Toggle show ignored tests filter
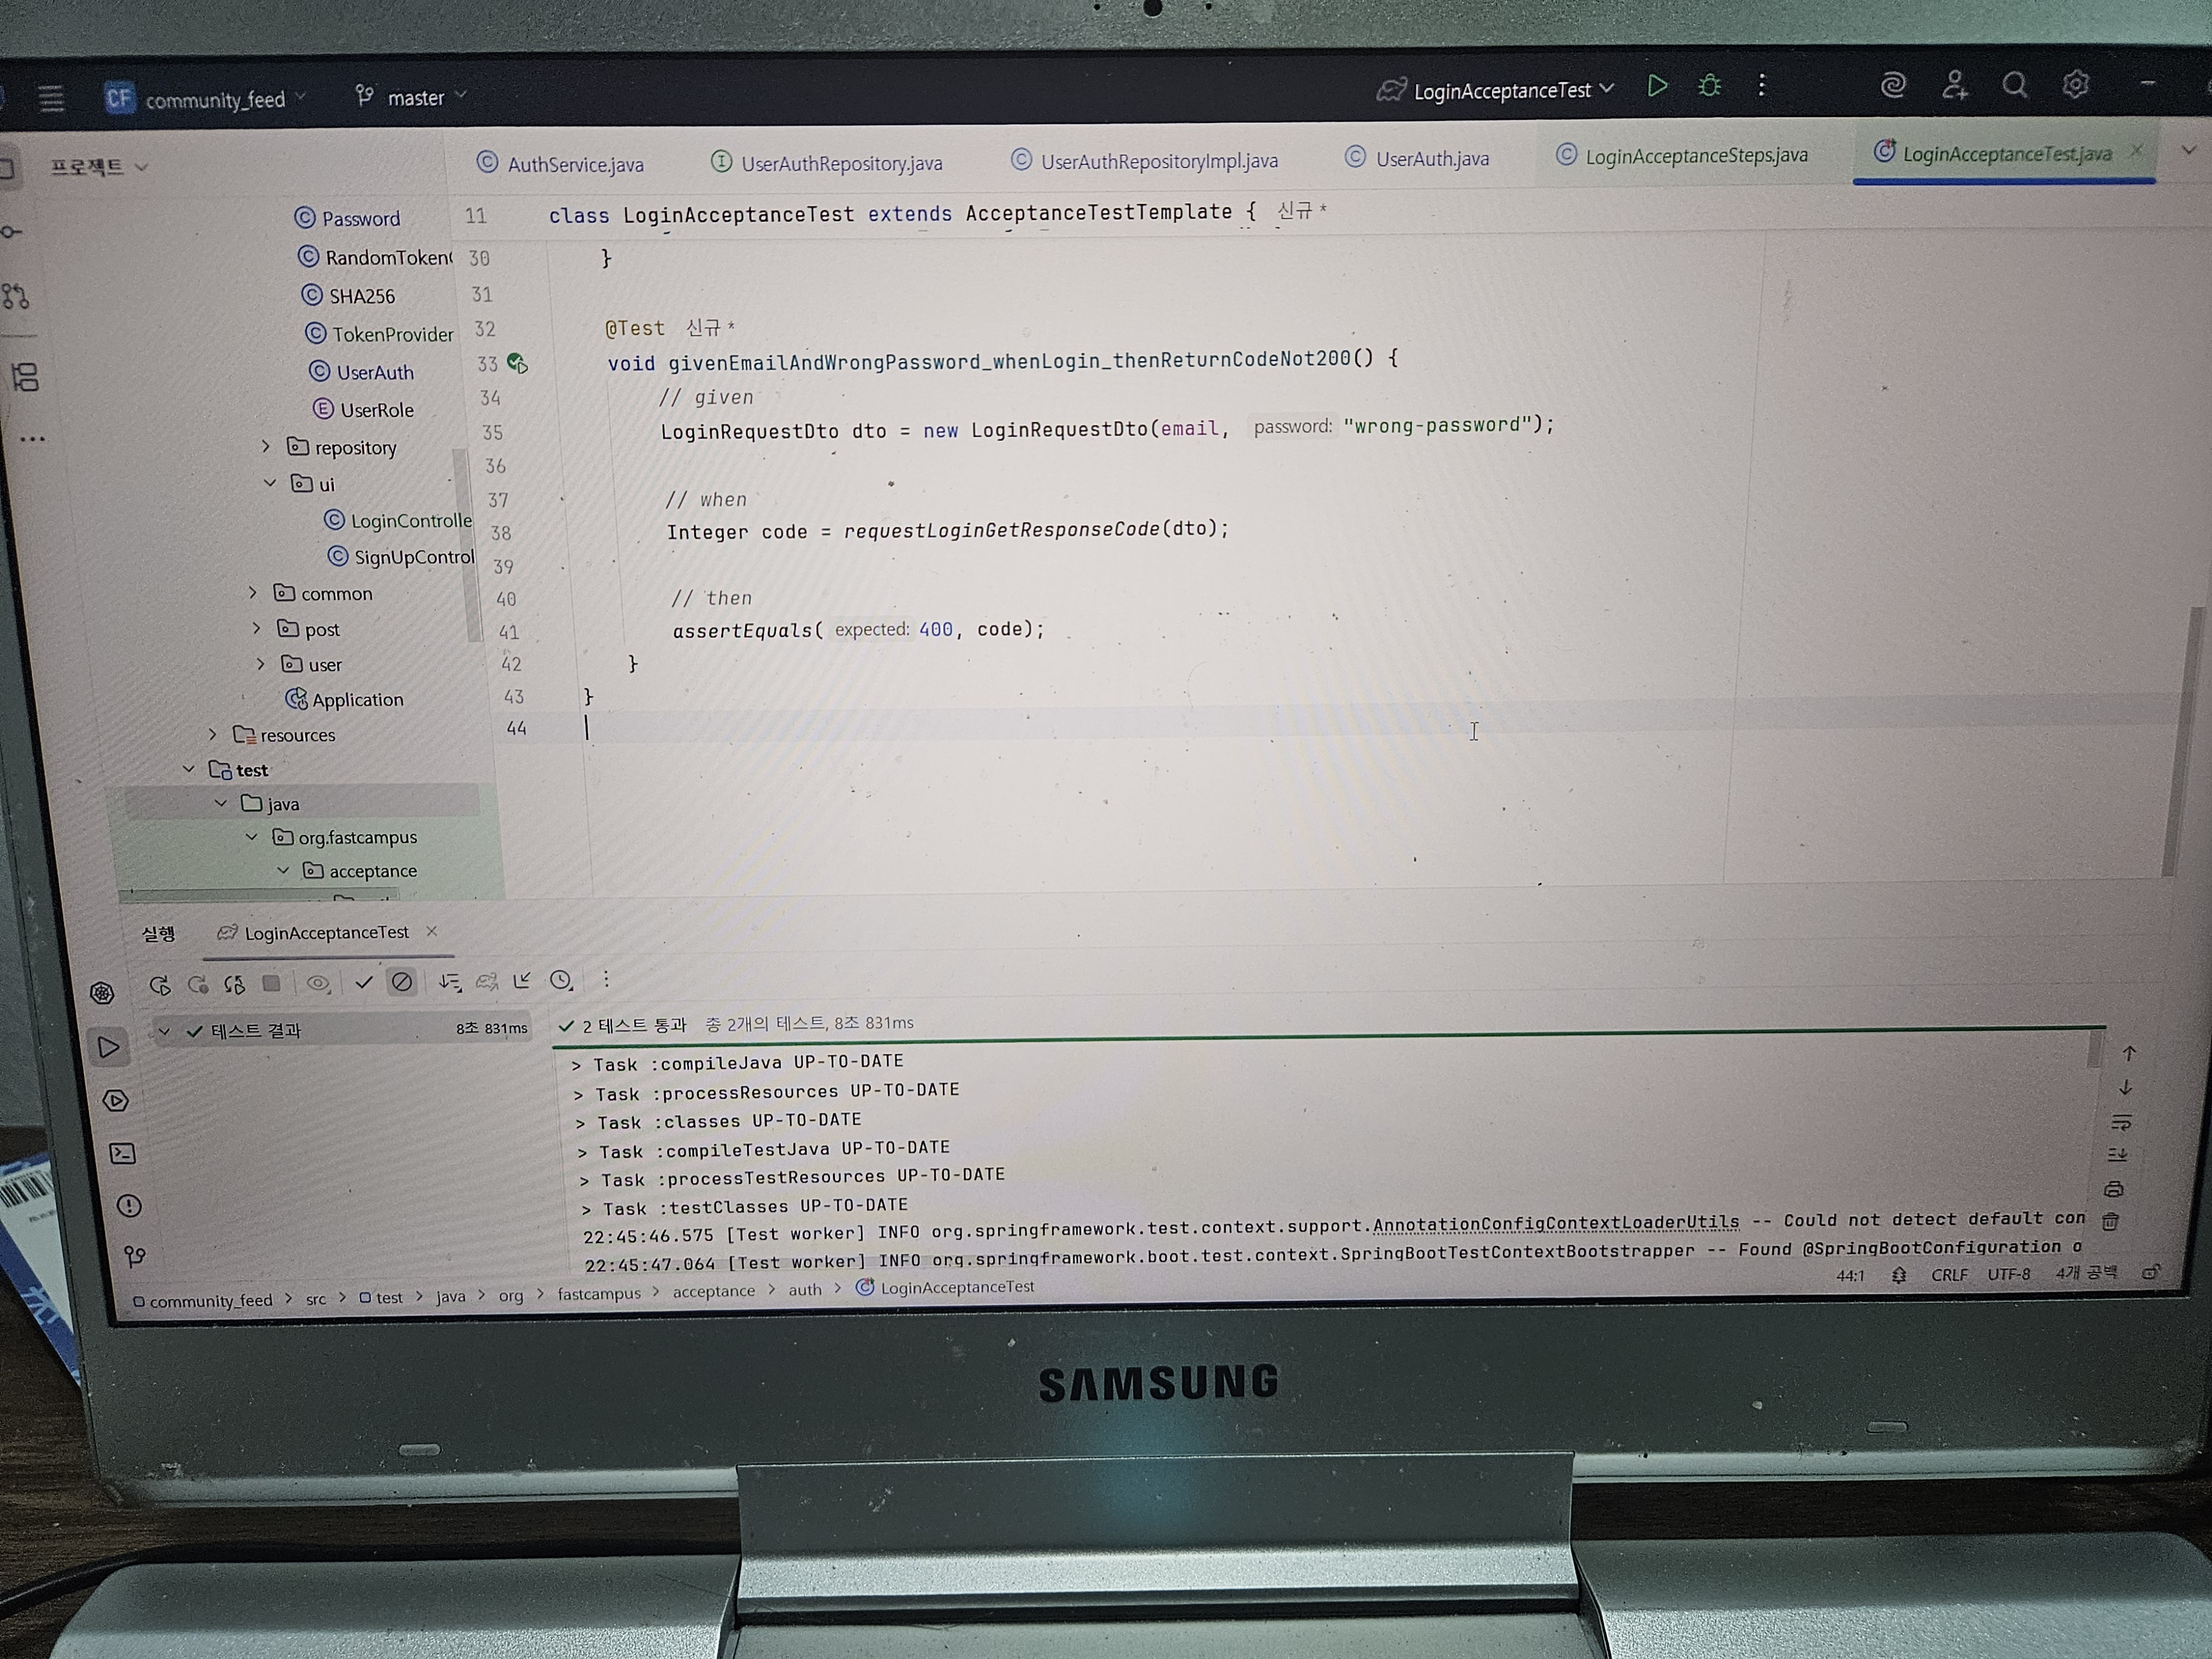The height and width of the screenshot is (1659, 2212). [402, 982]
